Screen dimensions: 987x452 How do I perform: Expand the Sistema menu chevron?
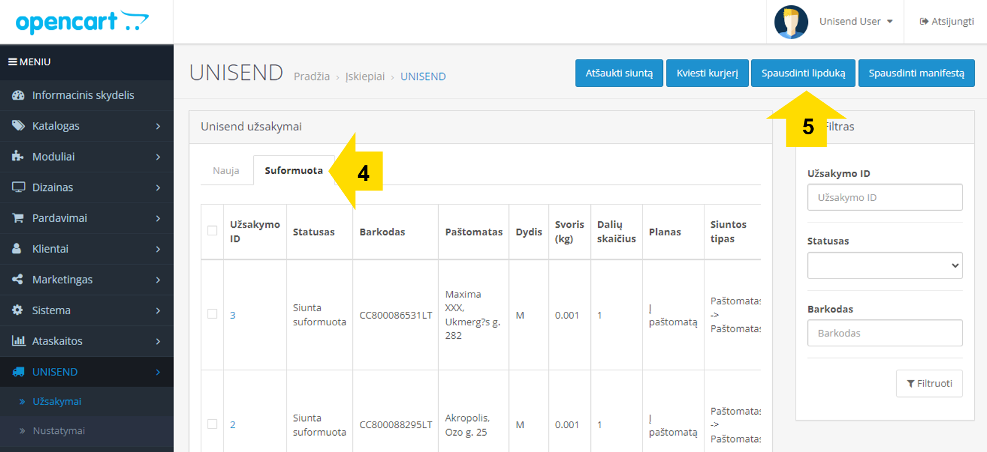tap(158, 311)
